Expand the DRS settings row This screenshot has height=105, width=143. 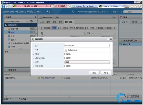pyautogui.click(x=33, y=54)
